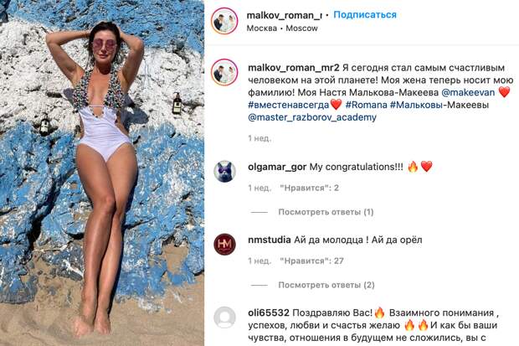Open the #Romana hashtag
The height and width of the screenshot is (346, 519).
[x=366, y=105]
